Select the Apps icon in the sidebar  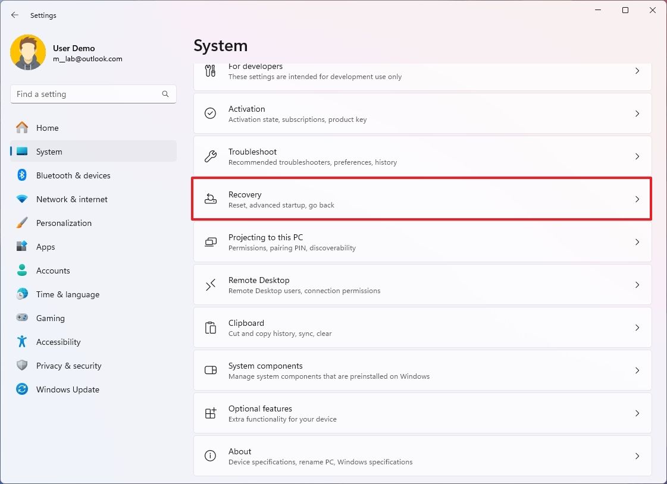(23, 247)
